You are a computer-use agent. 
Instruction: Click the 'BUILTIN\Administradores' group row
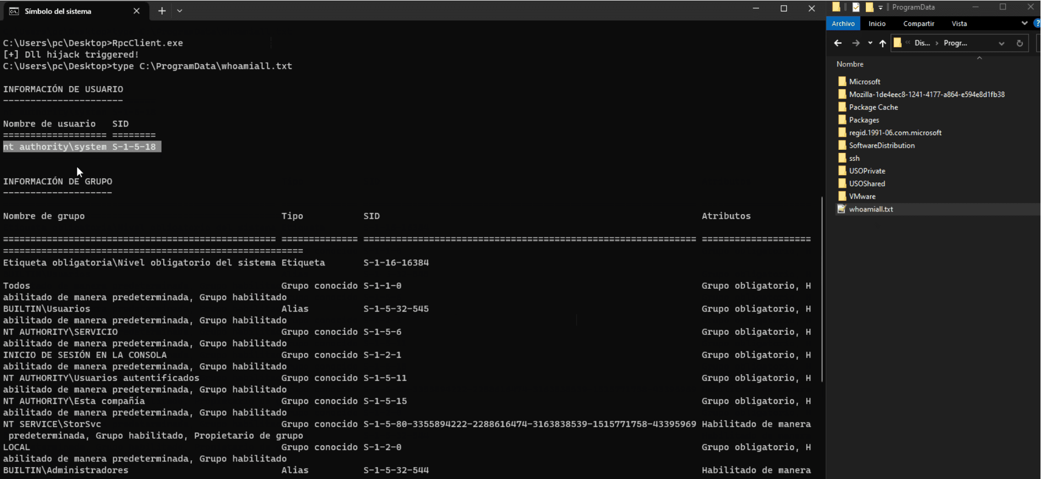tap(407, 470)
